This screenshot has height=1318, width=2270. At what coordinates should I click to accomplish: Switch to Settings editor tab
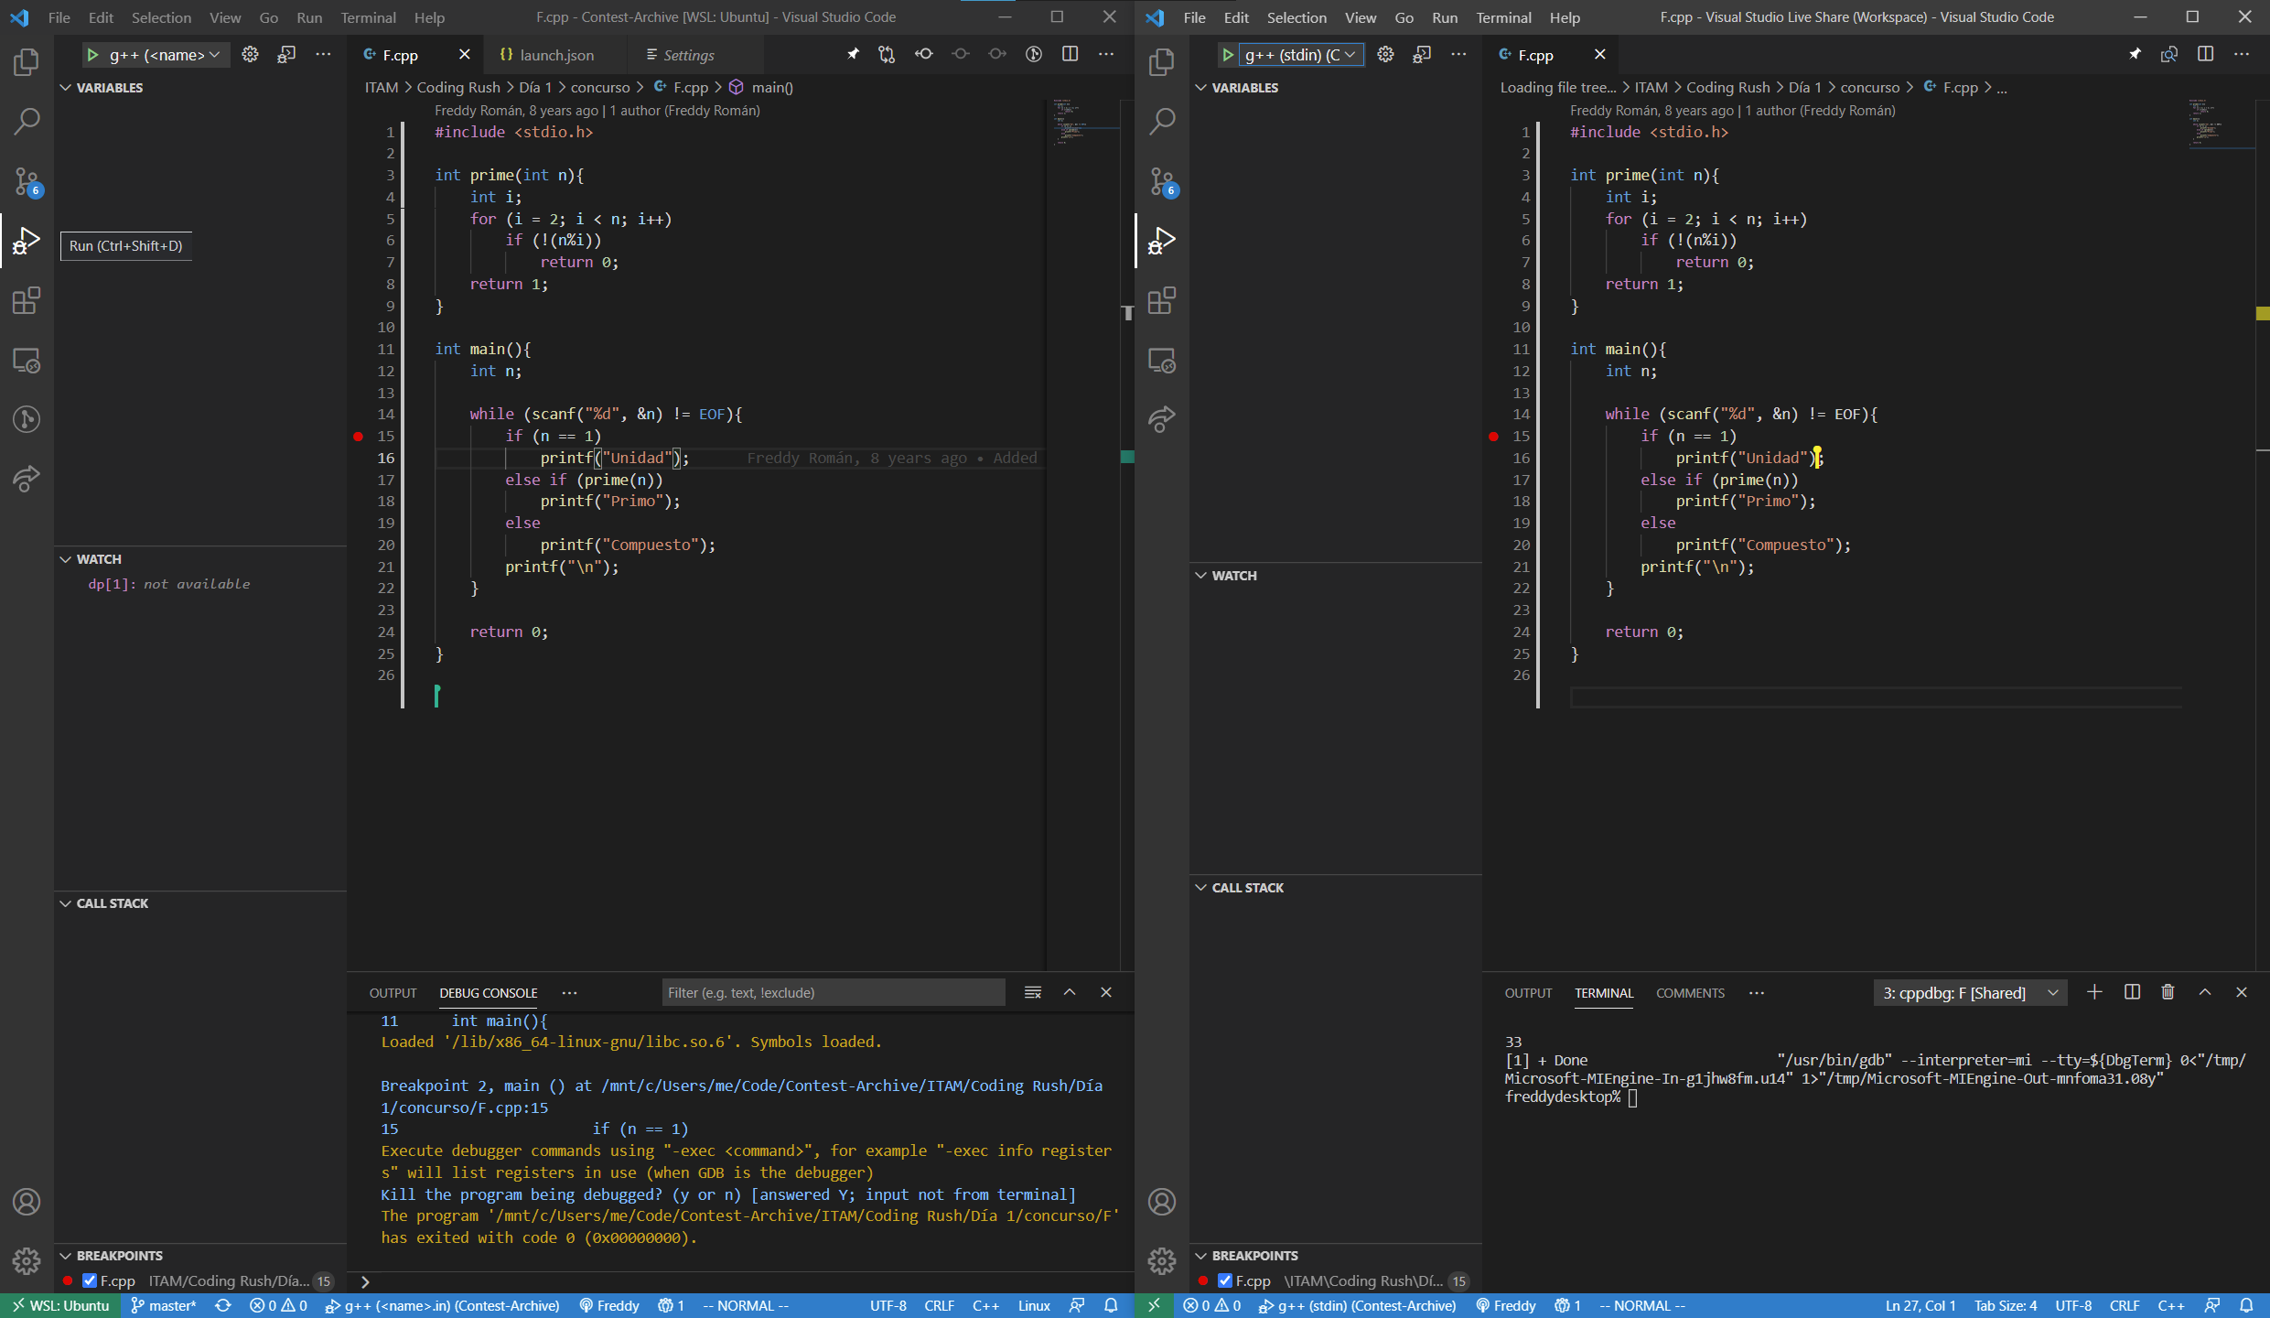[x=688, y=55]
